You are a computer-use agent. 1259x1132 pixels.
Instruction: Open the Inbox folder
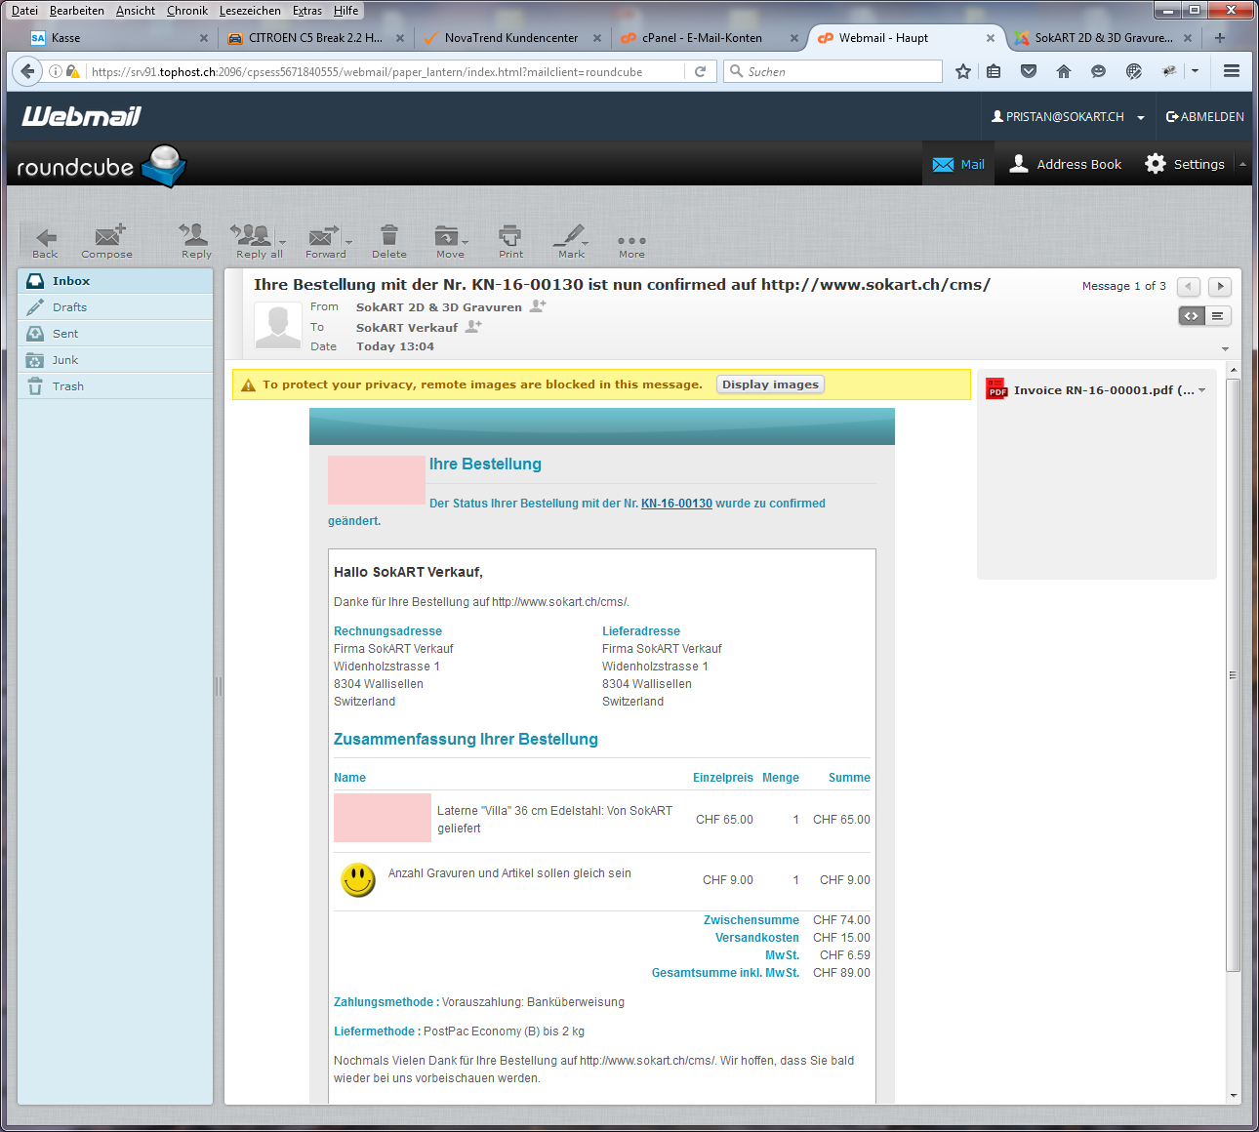pyautogui.click(x=115, y=281)
